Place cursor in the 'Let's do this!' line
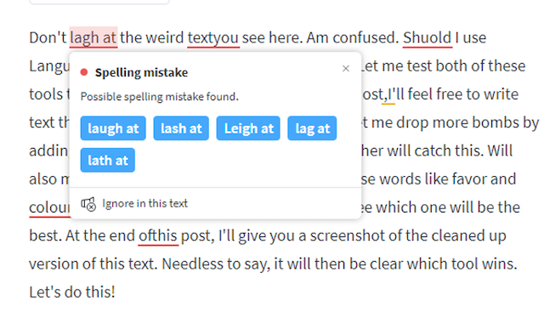This screenshot has width=544, height=329. 72,292
